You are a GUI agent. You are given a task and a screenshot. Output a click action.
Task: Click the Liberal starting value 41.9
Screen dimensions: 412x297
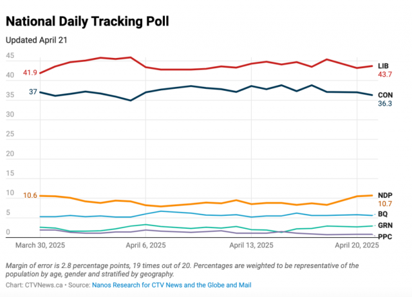[x=30, y=73]
